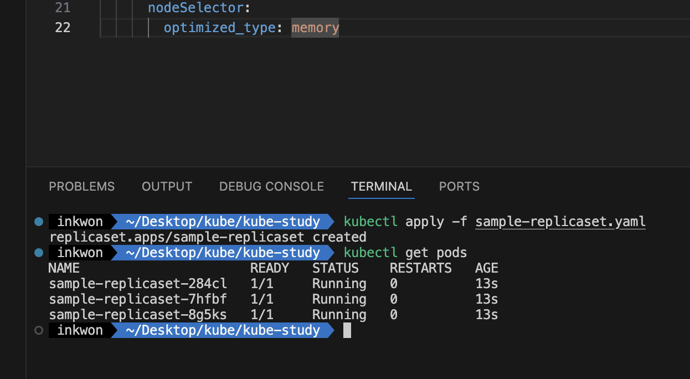Open the PORTS panel tab
Screen dimensions: 690x379
point(459,187)
